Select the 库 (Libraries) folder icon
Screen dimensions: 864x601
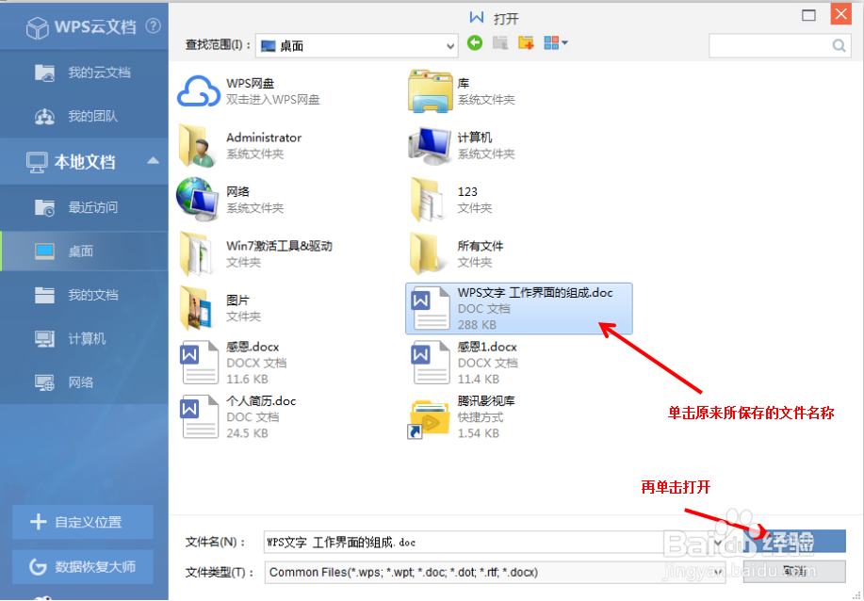point(431,91)
